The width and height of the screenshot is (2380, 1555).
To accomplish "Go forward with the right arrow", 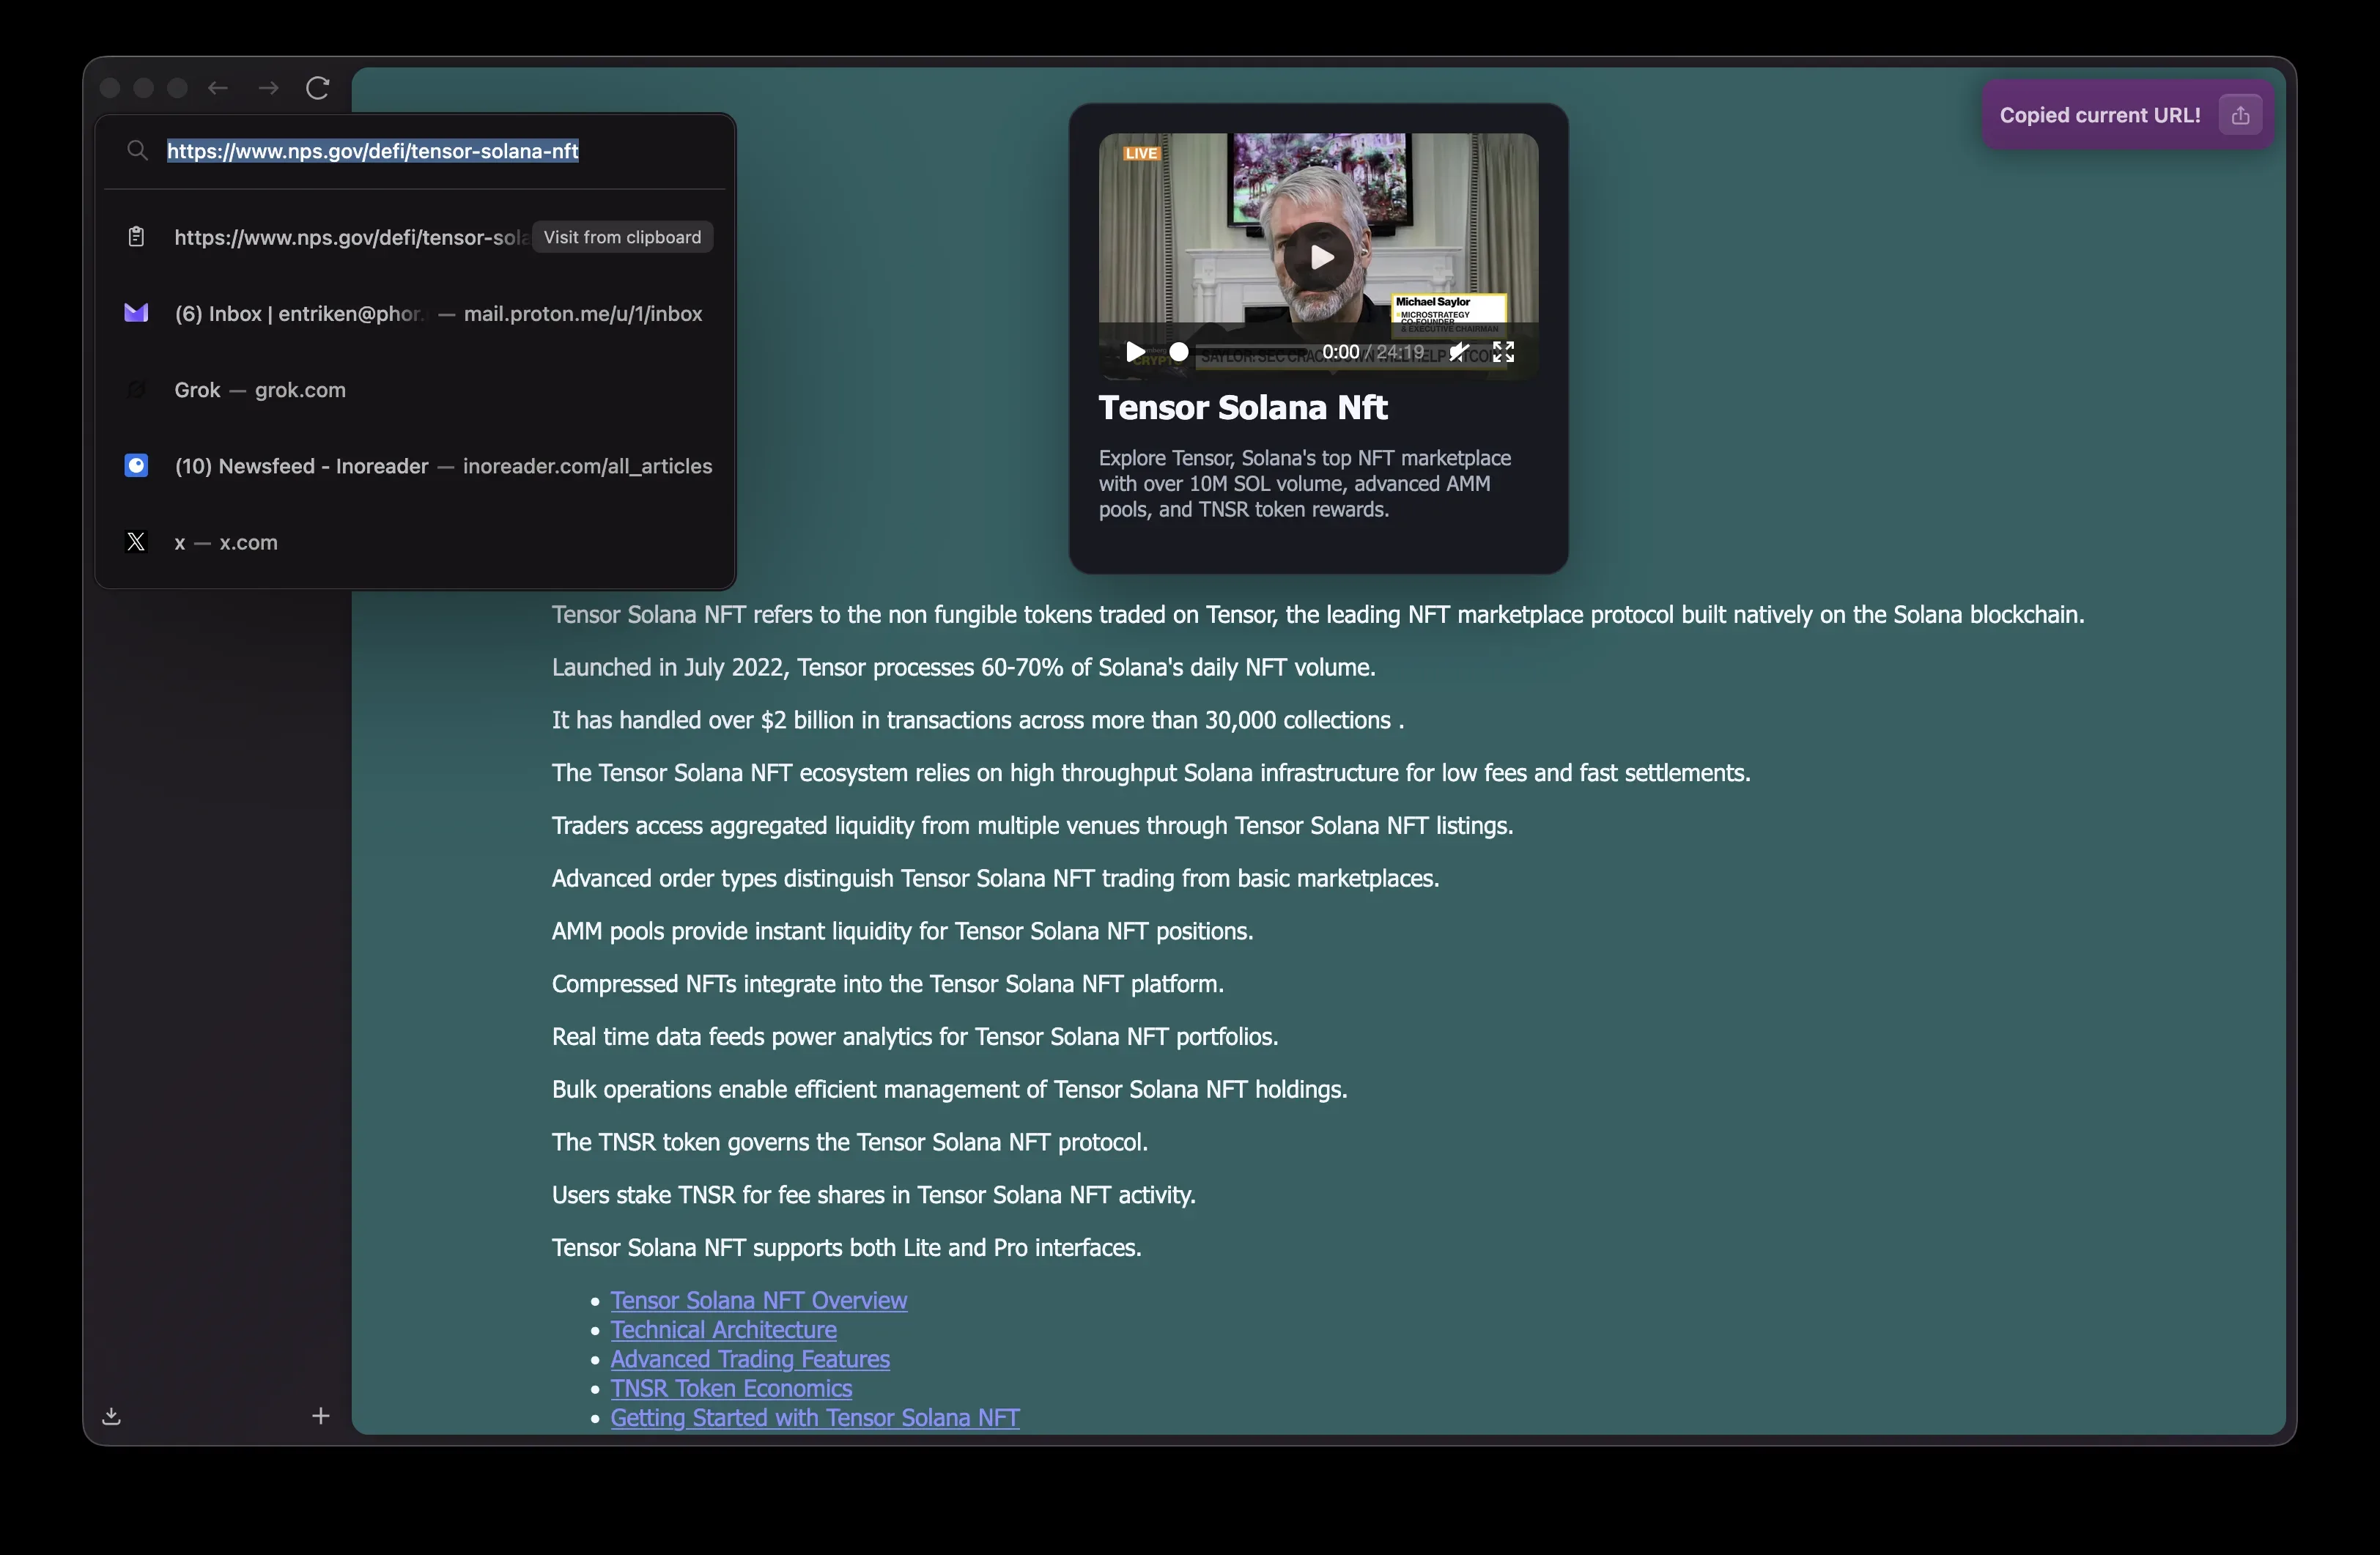I will pos(268,88).
